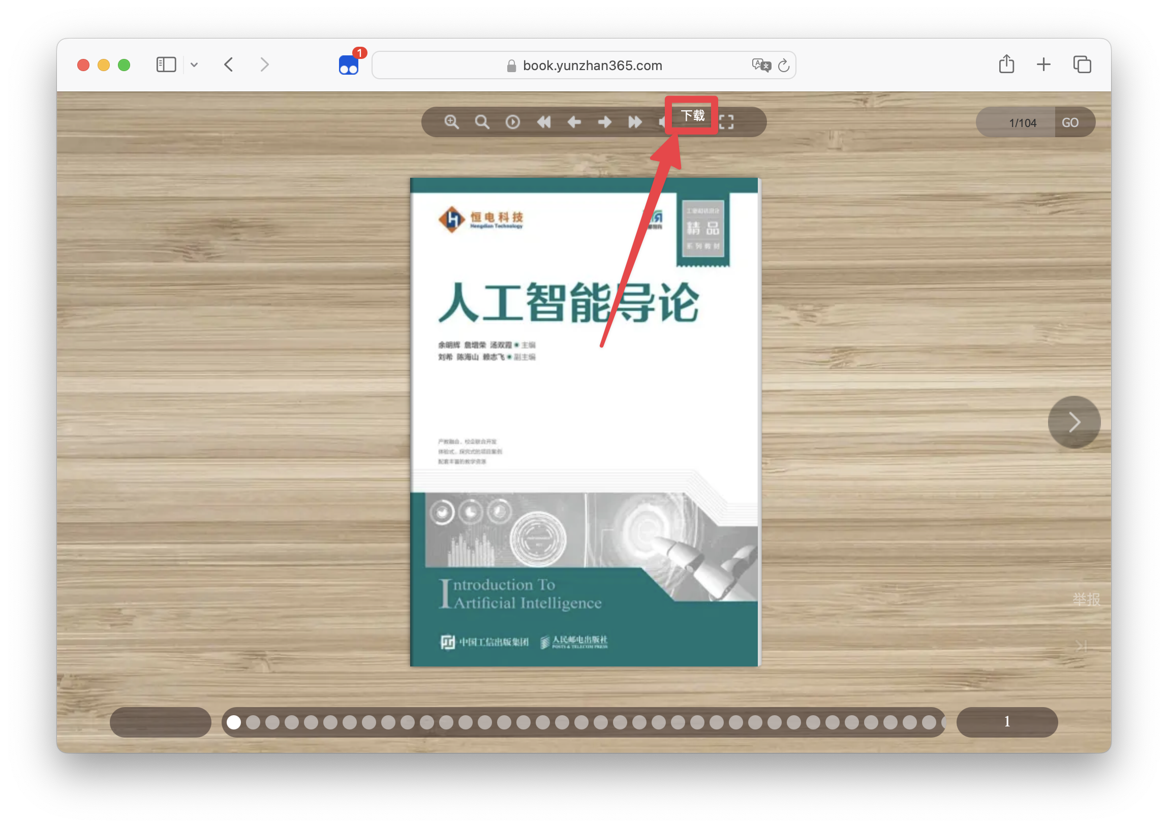This screenshot has height=828, width=1168.
Task: Open the Safari share menu
Action: (x=1006, y=65)
